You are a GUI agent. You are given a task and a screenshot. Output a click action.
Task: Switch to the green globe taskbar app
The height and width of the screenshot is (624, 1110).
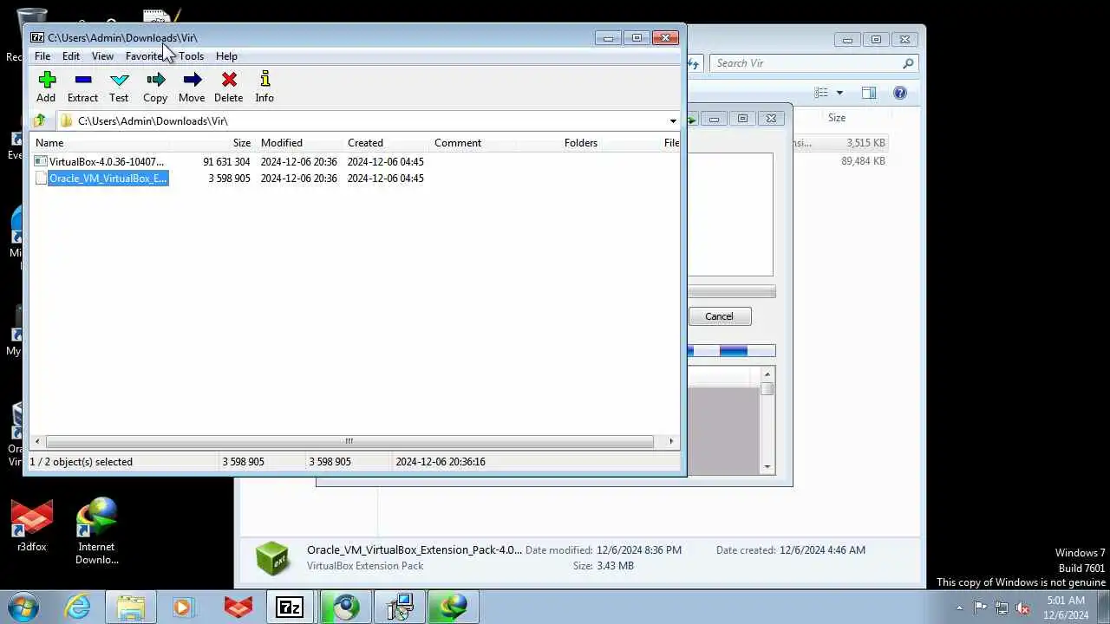345,608
